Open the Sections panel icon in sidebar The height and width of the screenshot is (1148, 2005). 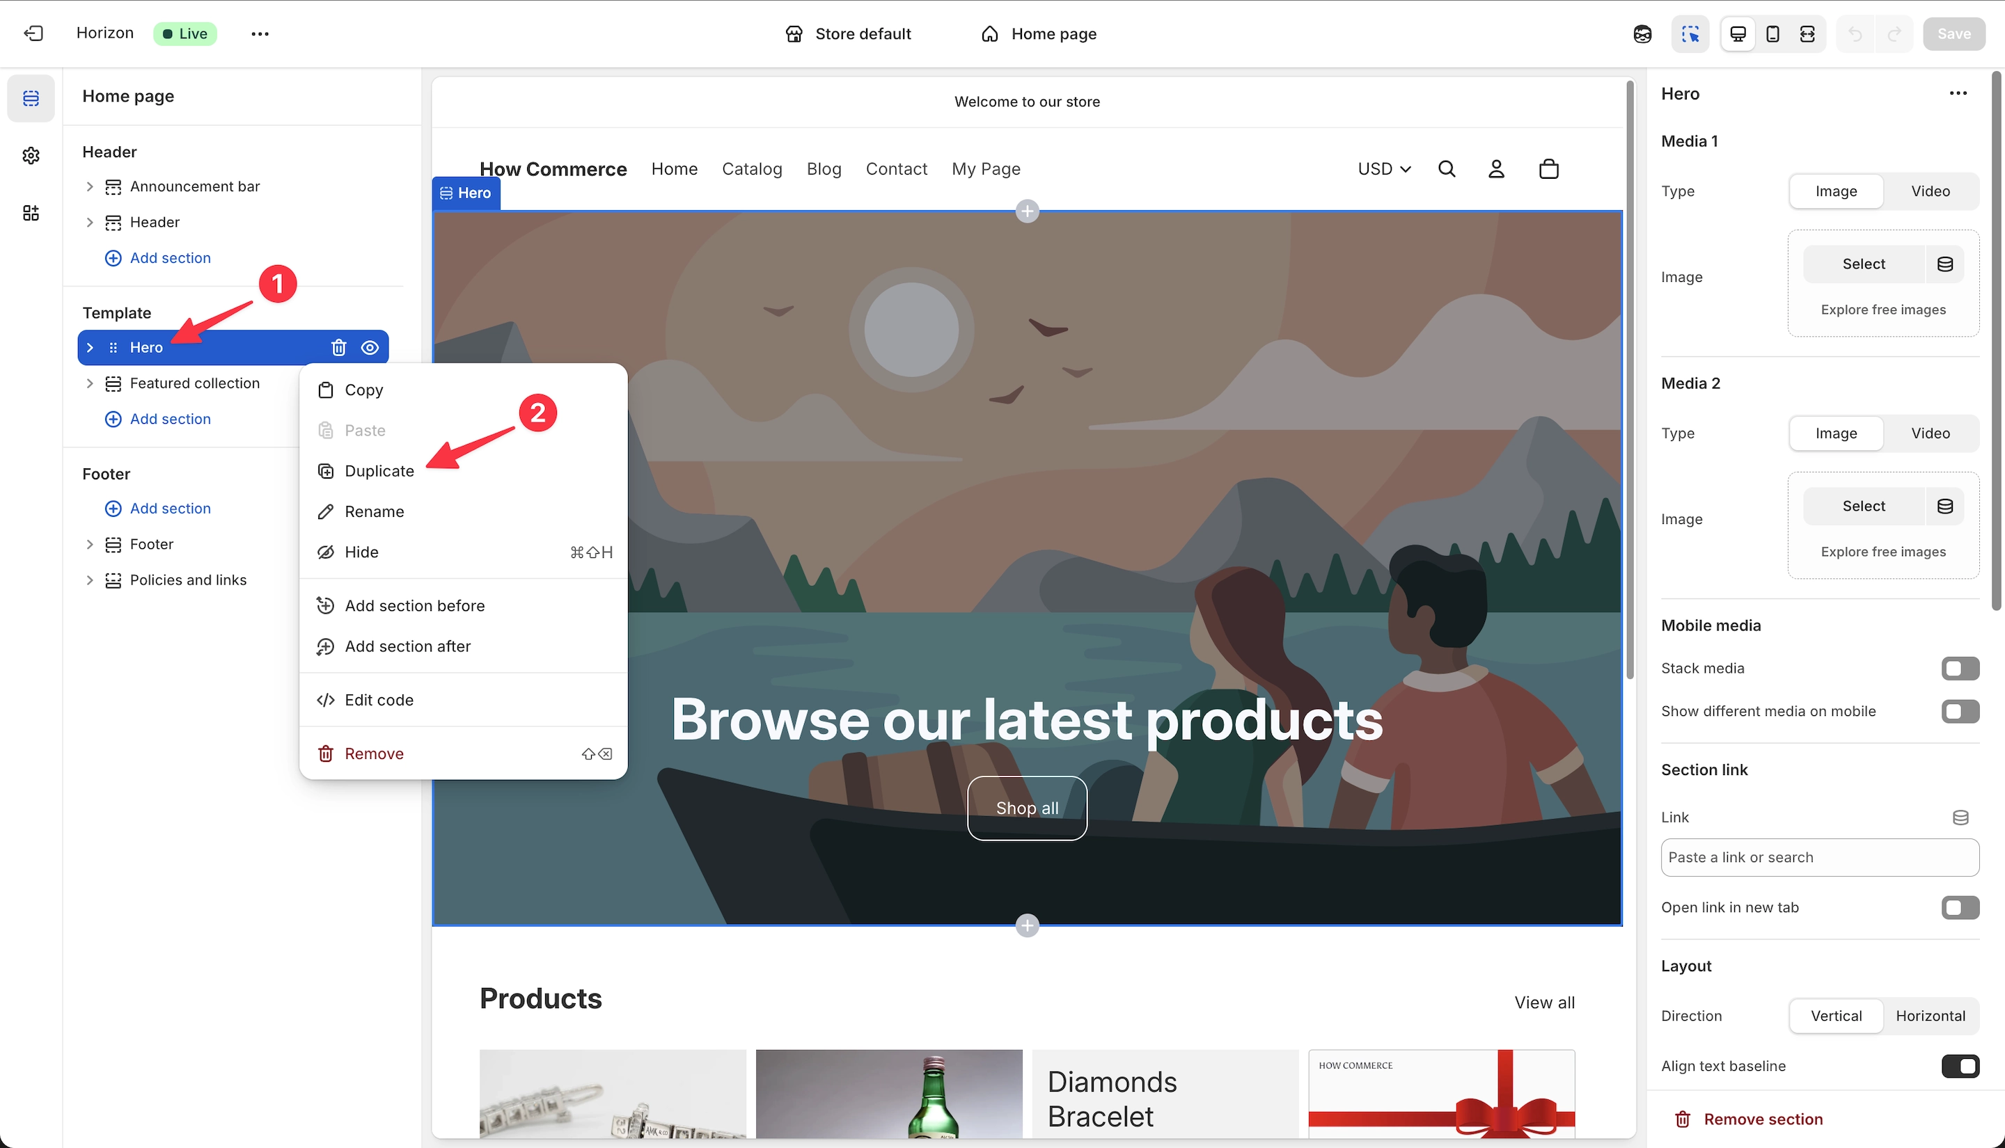click(x=31, y=99)
